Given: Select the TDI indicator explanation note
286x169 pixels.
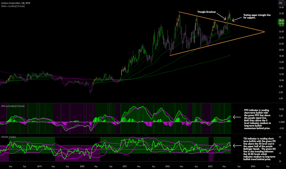Looking at the screenshot, I should coord(259,149).
